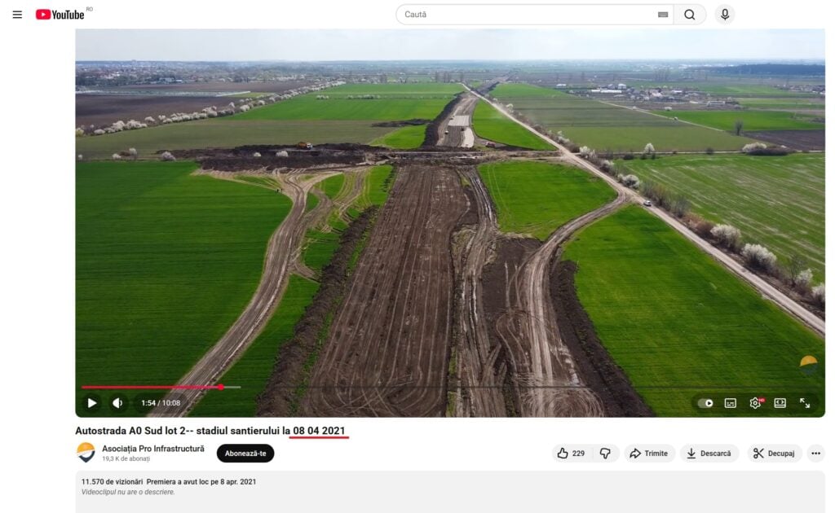Like the video with 229 likes
The image size is (835, 513).
tap(571, 454)
